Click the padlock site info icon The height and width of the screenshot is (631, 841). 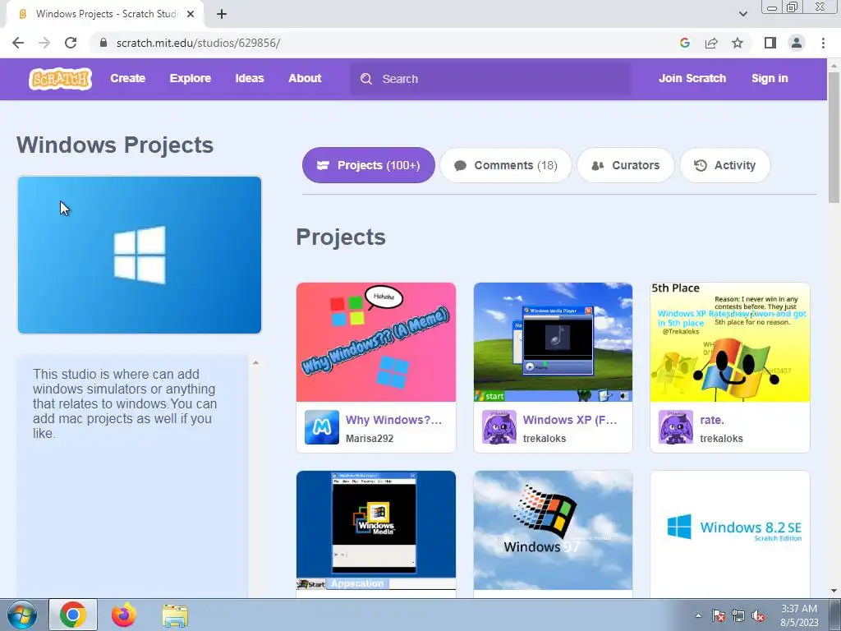point(103,43)
